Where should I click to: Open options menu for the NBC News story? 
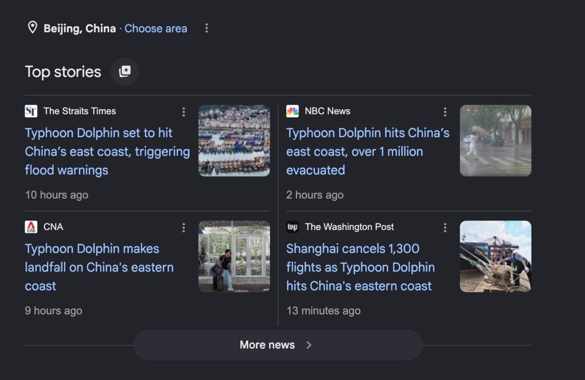445,112
